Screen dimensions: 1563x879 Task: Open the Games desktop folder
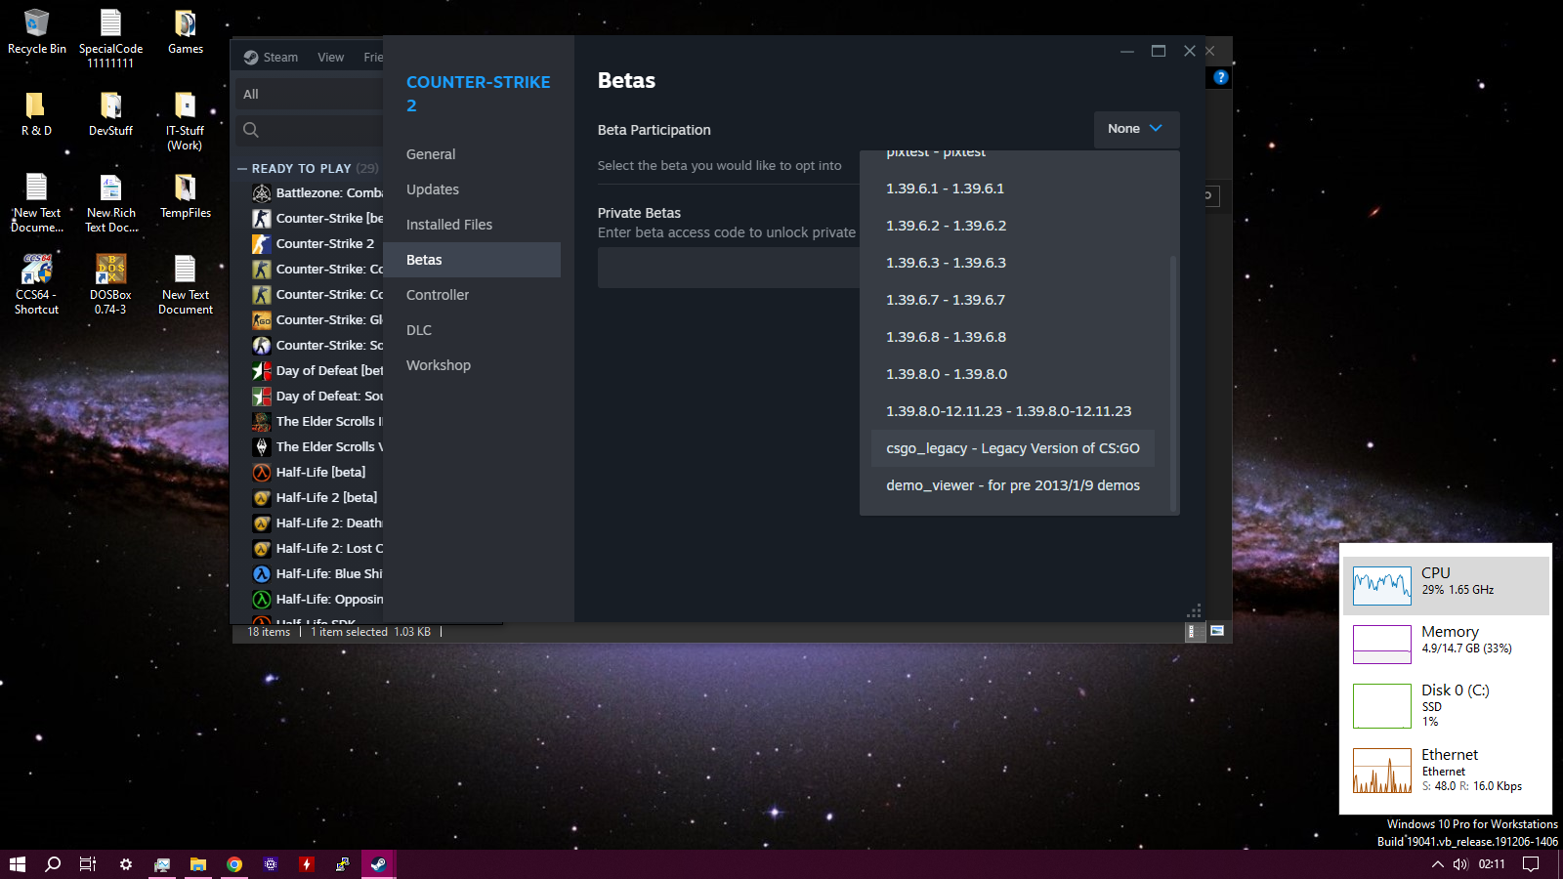coord(186,31)
